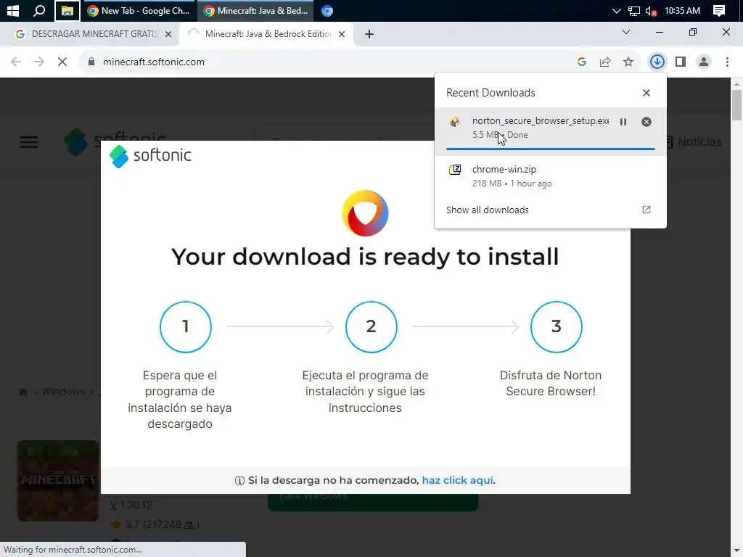Viewport: 743px width, 557px height.
Task: Cancel the norton setup download
Action: (646, 122)
